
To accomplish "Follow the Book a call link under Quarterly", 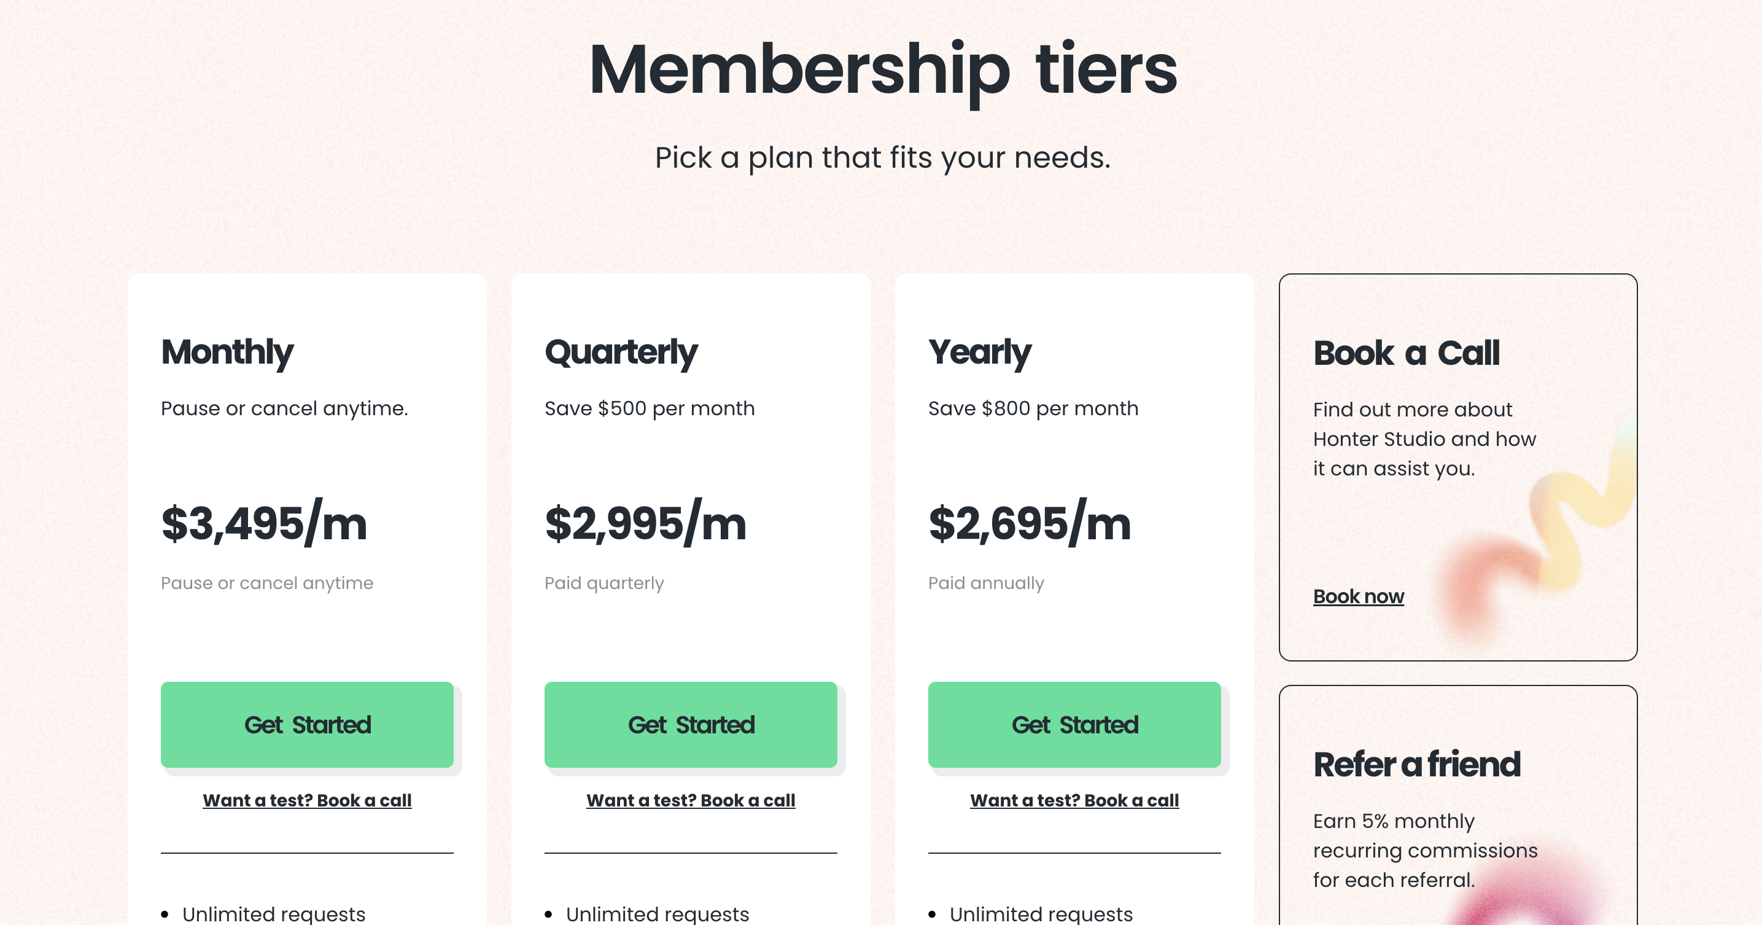I will [x=691, y=800].
